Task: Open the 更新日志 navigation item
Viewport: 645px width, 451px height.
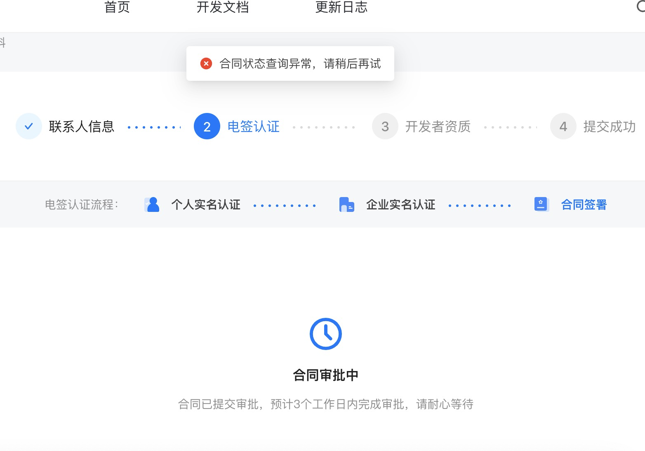Action: click(x=341, y=7)
